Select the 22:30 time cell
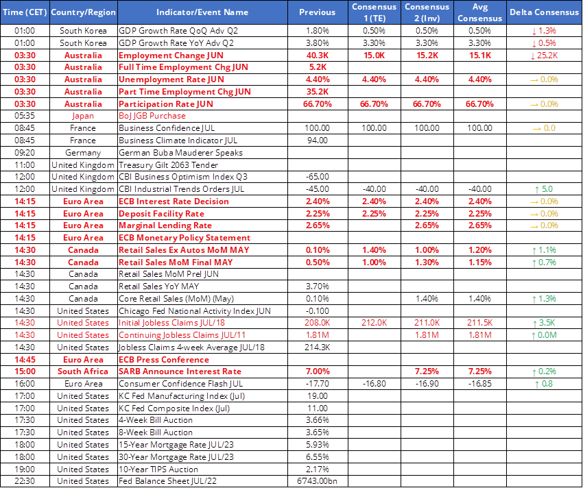The image size is (583, 488). (x=25, y=481)
